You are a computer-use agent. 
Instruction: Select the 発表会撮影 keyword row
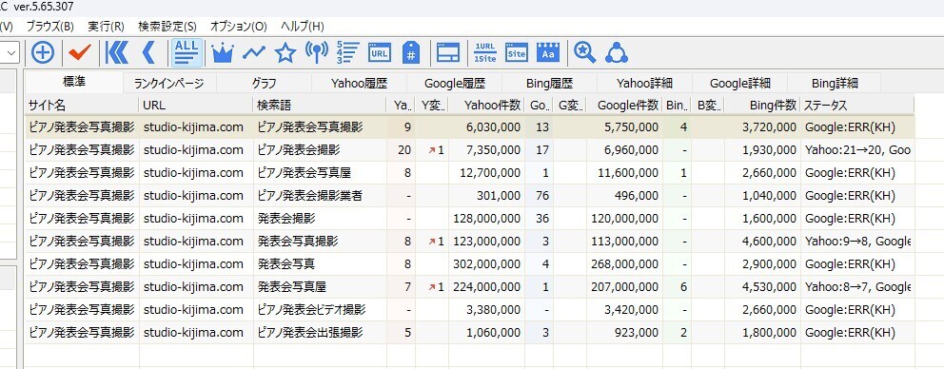tap(469, 219)
